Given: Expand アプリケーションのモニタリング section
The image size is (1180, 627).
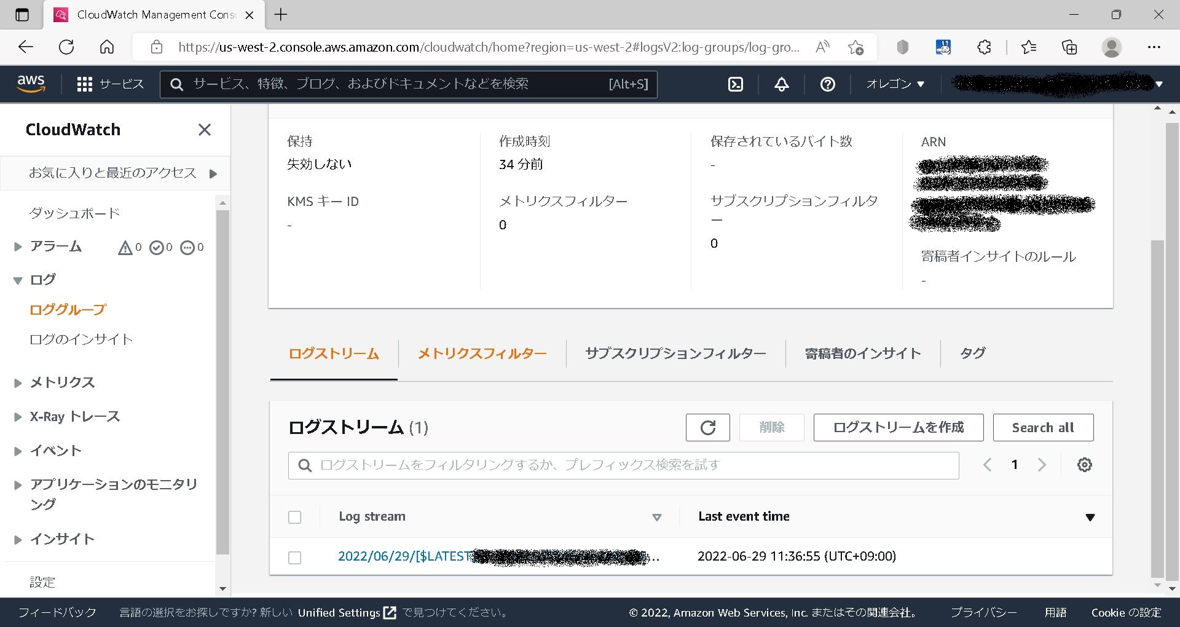Looking at the screenshot, I should tap(18, 485).
